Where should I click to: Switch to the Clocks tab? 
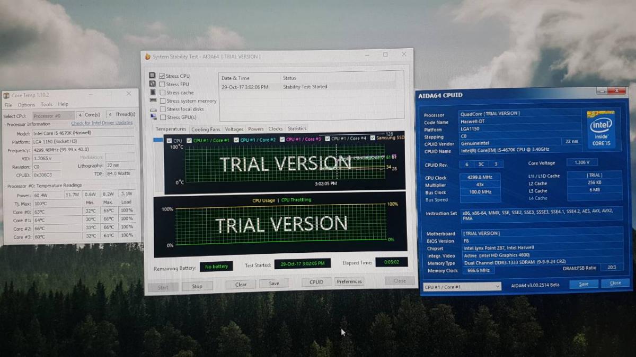click(276, 129)
